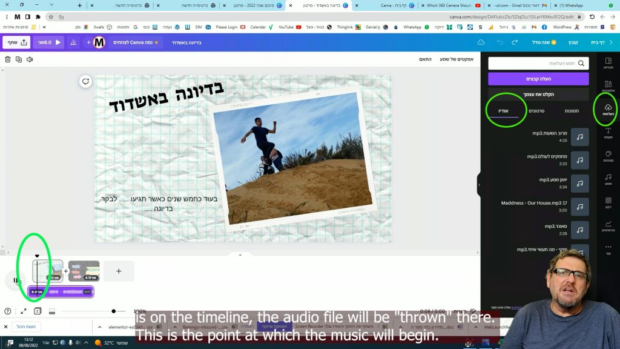Click the timeline playhead marker

[37, 256]
